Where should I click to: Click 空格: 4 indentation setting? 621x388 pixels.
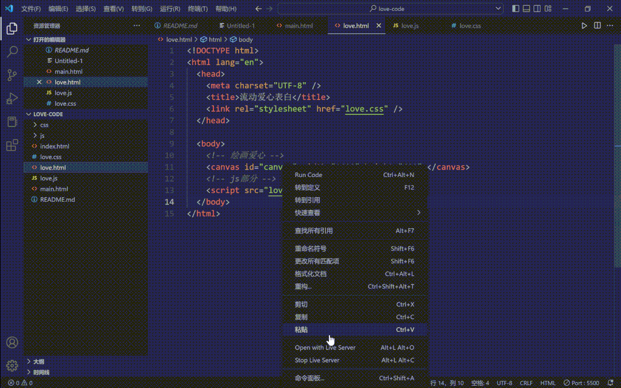coord(480,383)
